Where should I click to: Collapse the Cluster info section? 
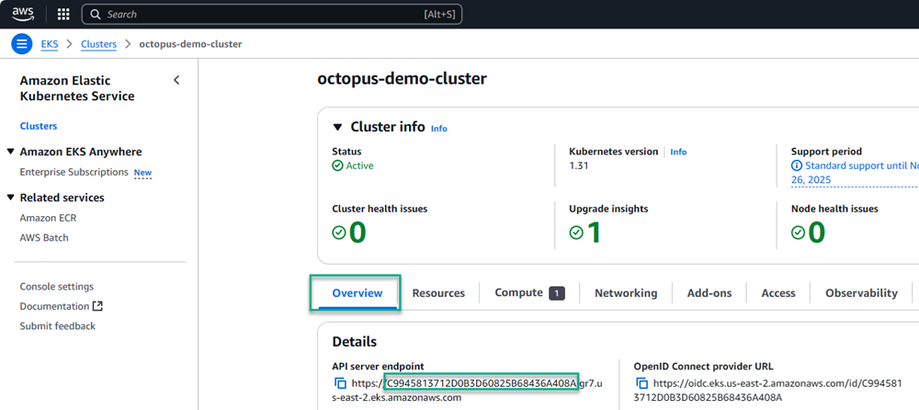pos(337,127)
